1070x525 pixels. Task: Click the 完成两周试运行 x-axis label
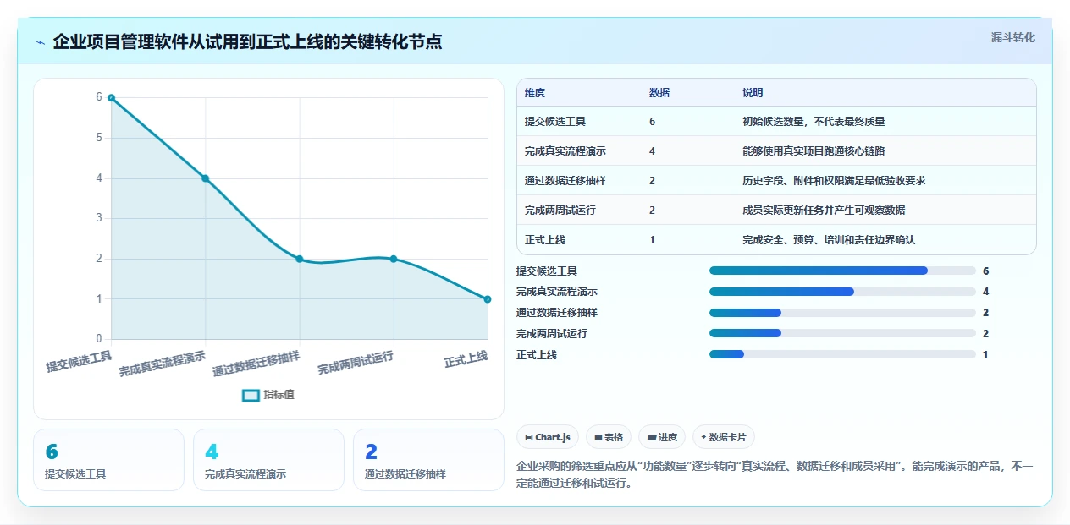(356, 364)
